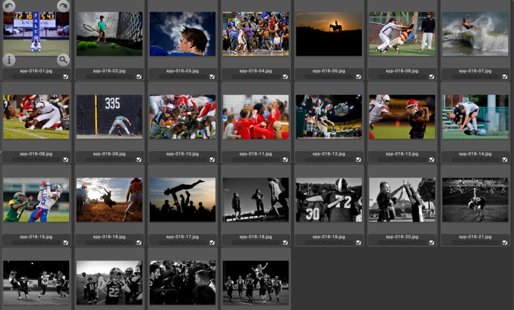
Task: Click the spp-016-12.jpg filename label
Action: [330, 154]
